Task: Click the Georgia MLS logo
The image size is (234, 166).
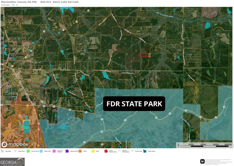Action: (12, 162)
